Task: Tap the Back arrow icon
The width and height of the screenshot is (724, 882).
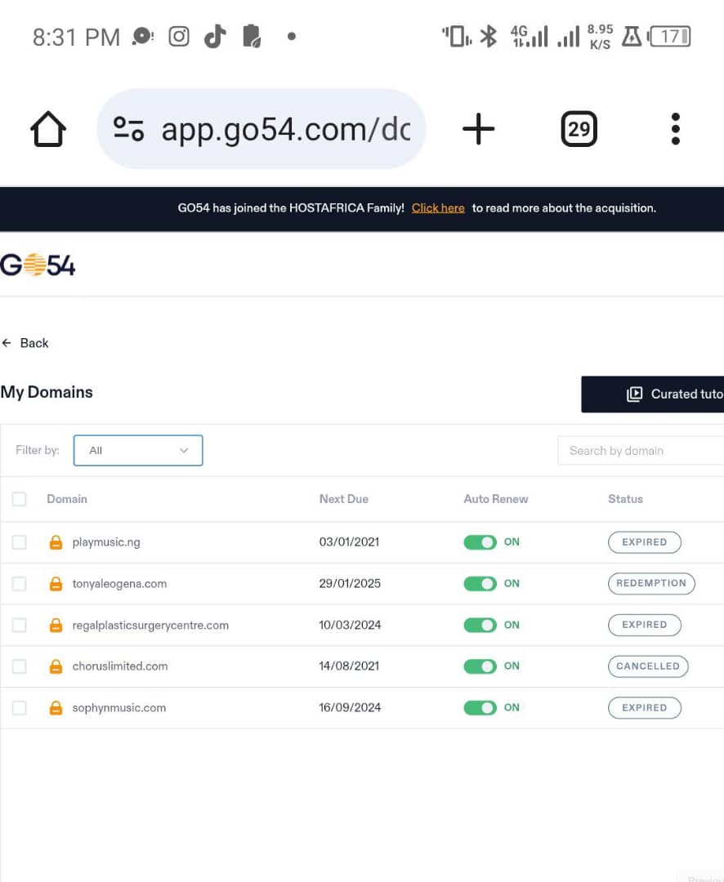Action: (x=7, y=342)
